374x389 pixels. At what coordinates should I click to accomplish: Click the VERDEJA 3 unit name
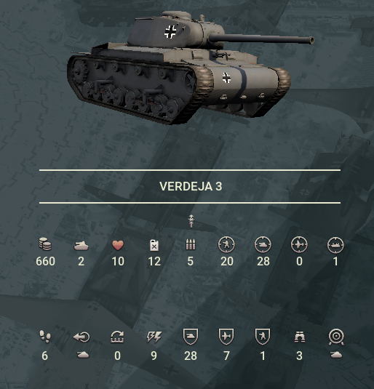point(191,186)
